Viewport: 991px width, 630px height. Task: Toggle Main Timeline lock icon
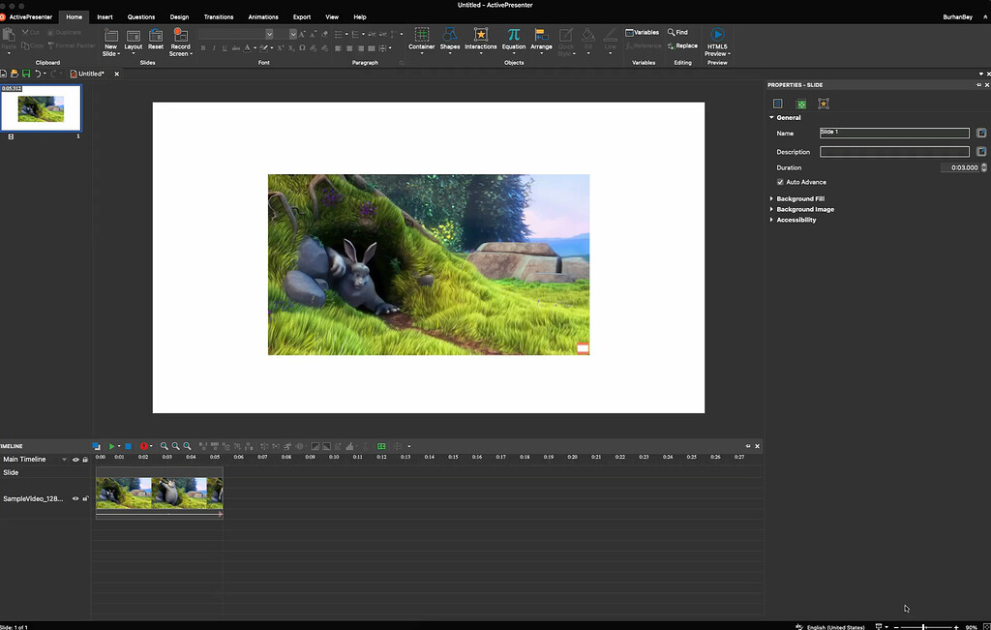point(85,460)
